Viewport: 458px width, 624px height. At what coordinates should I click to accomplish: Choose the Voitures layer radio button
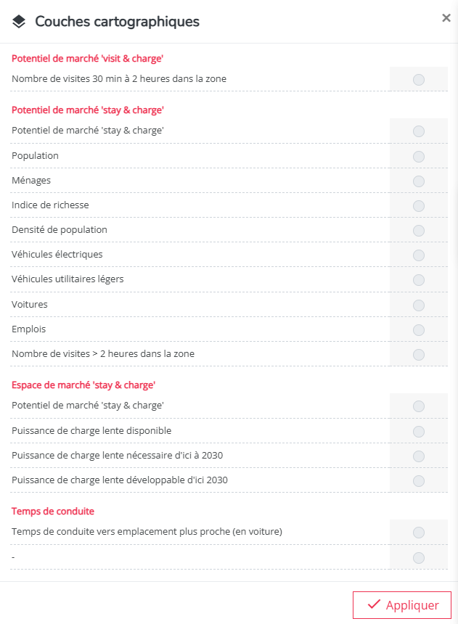419,305
